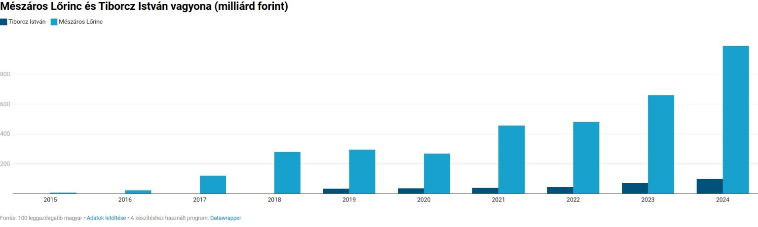
Task: Click the 400 y-axis value
Action: pyautogui.click(x=5, y=134)
